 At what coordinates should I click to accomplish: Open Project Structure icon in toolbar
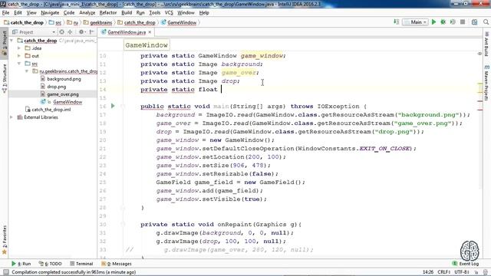[x=474, y=22]
